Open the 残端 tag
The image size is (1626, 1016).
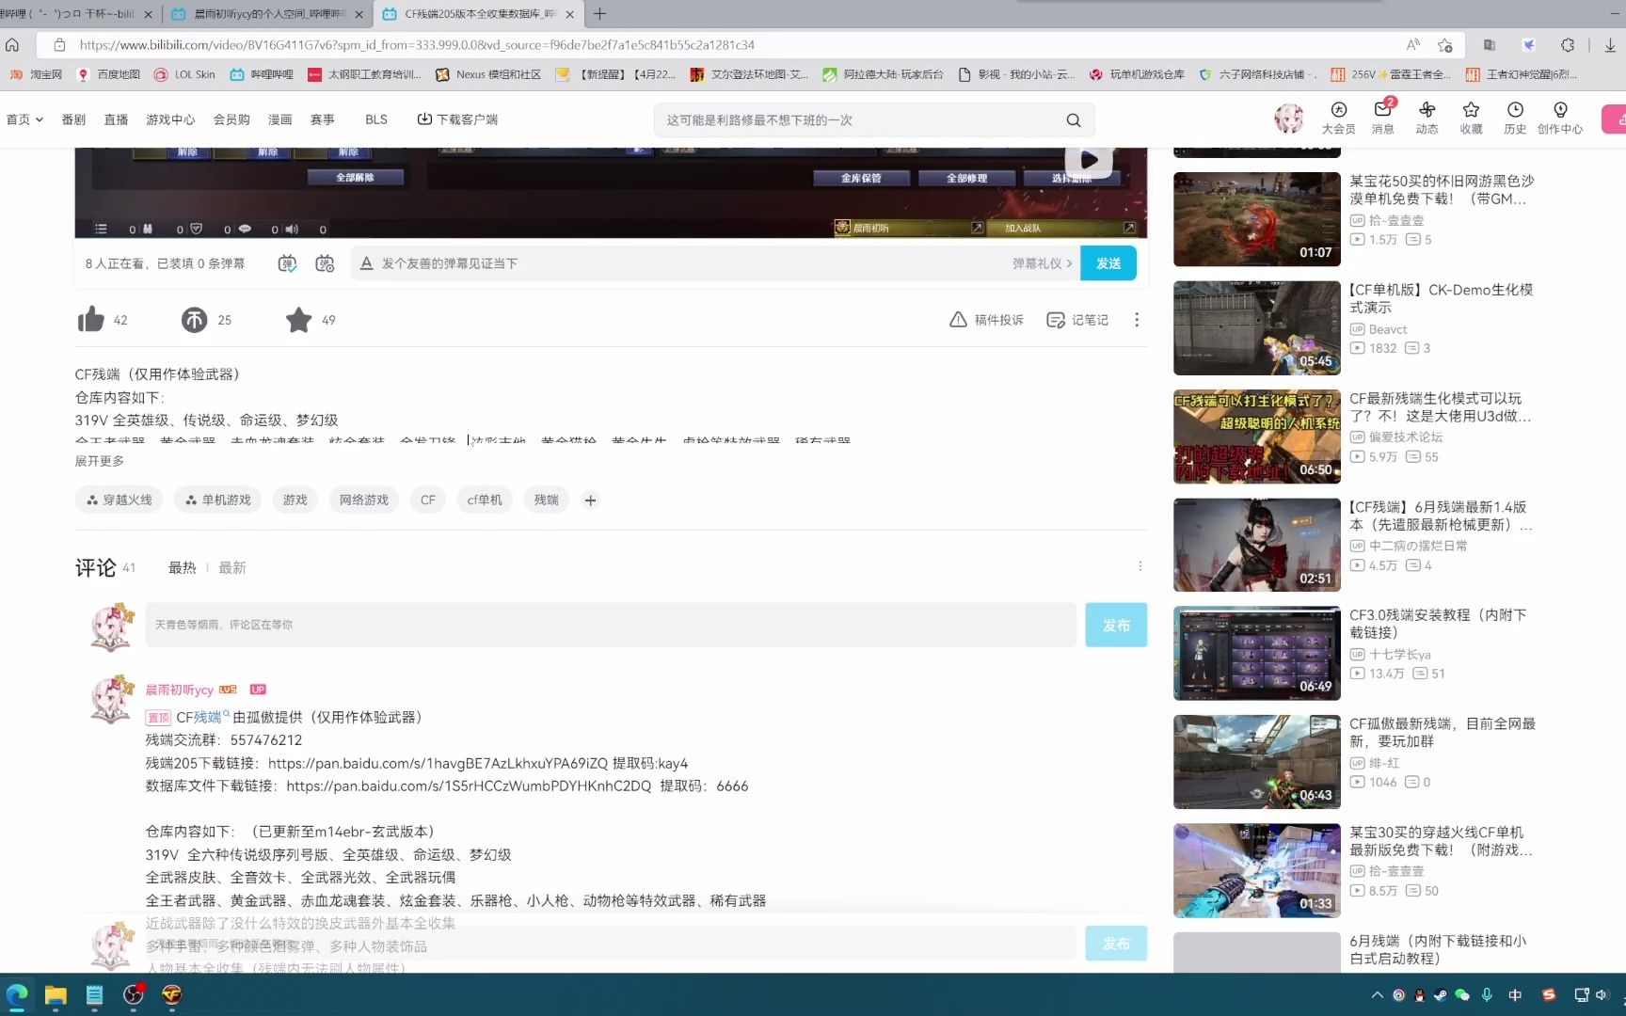click(547, 500)
